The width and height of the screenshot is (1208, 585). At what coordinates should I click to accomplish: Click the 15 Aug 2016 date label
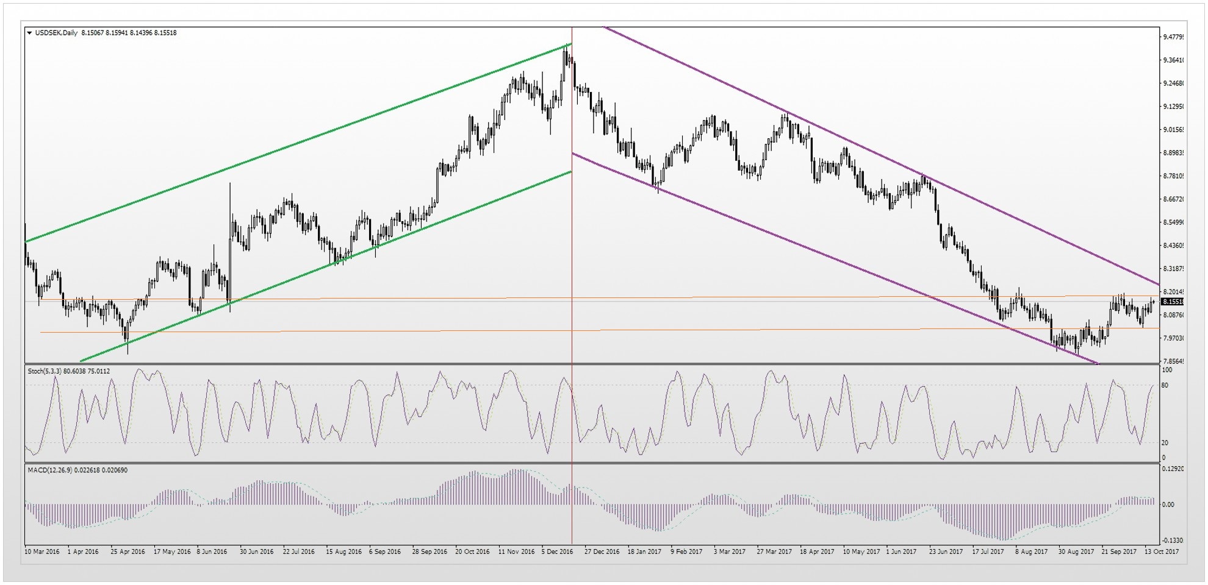pos(343,551)
